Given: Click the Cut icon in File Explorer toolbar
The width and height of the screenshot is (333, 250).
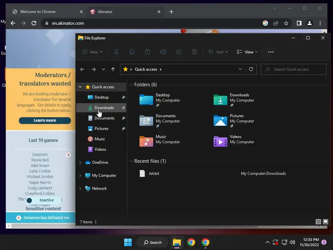Looking at the screenshot, I should point(116,52).
